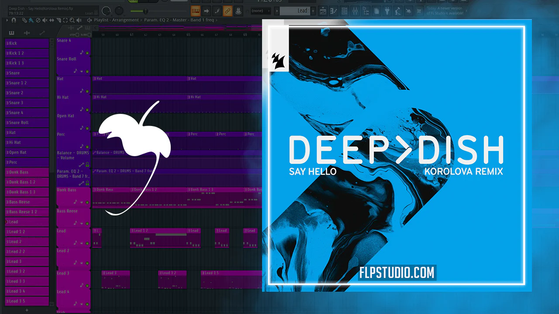Screen dimensions: 559x314
Task: Select the Paint brush tool
Action: (x=31, y=20)
